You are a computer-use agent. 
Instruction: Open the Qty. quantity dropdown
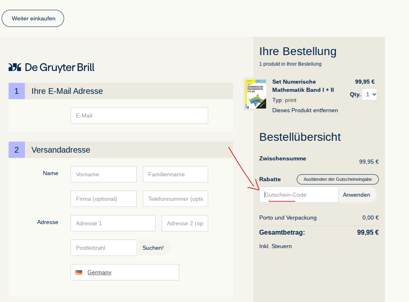369,94
